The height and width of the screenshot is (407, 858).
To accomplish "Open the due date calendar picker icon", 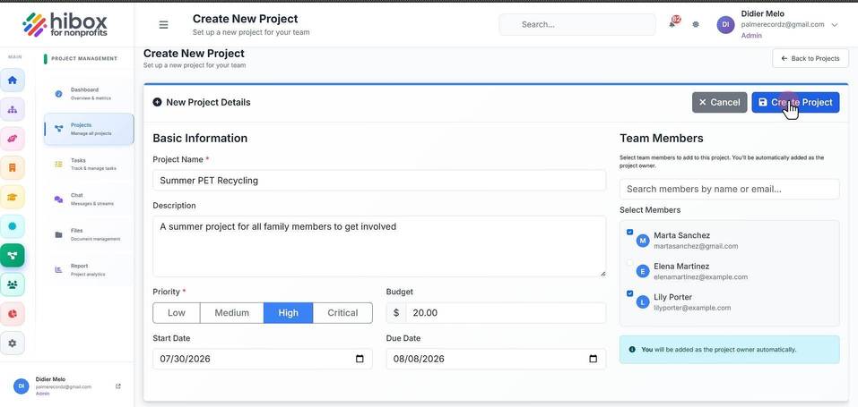I will click(593, 359).
